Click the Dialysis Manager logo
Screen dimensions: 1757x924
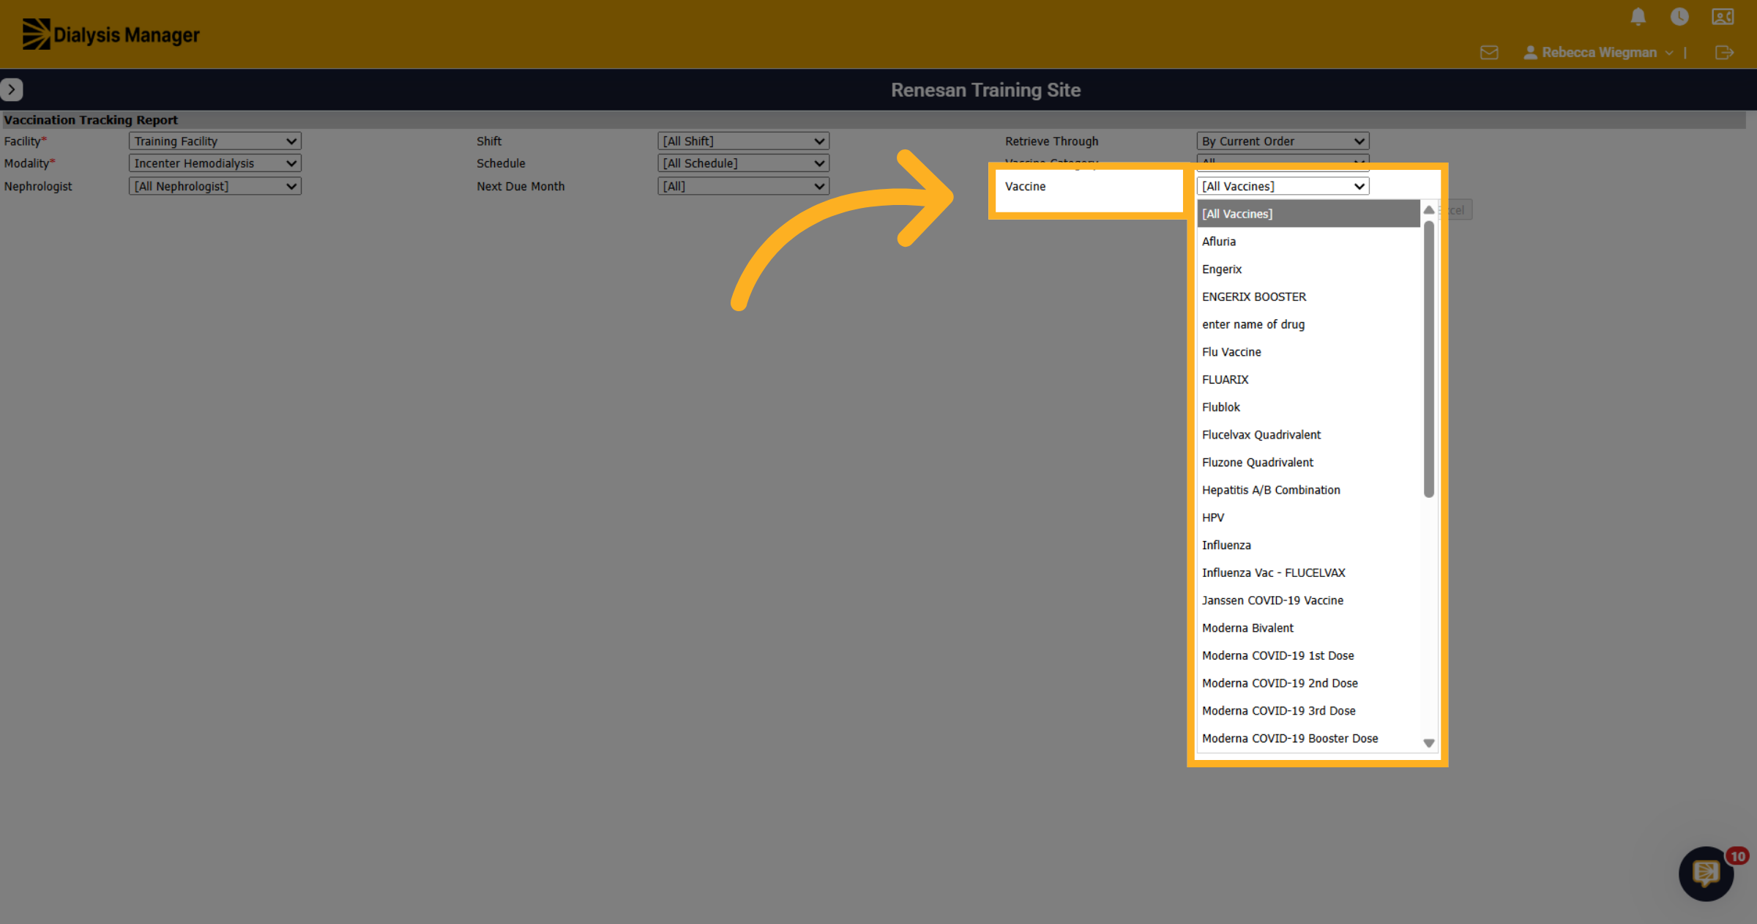(111, 34)
